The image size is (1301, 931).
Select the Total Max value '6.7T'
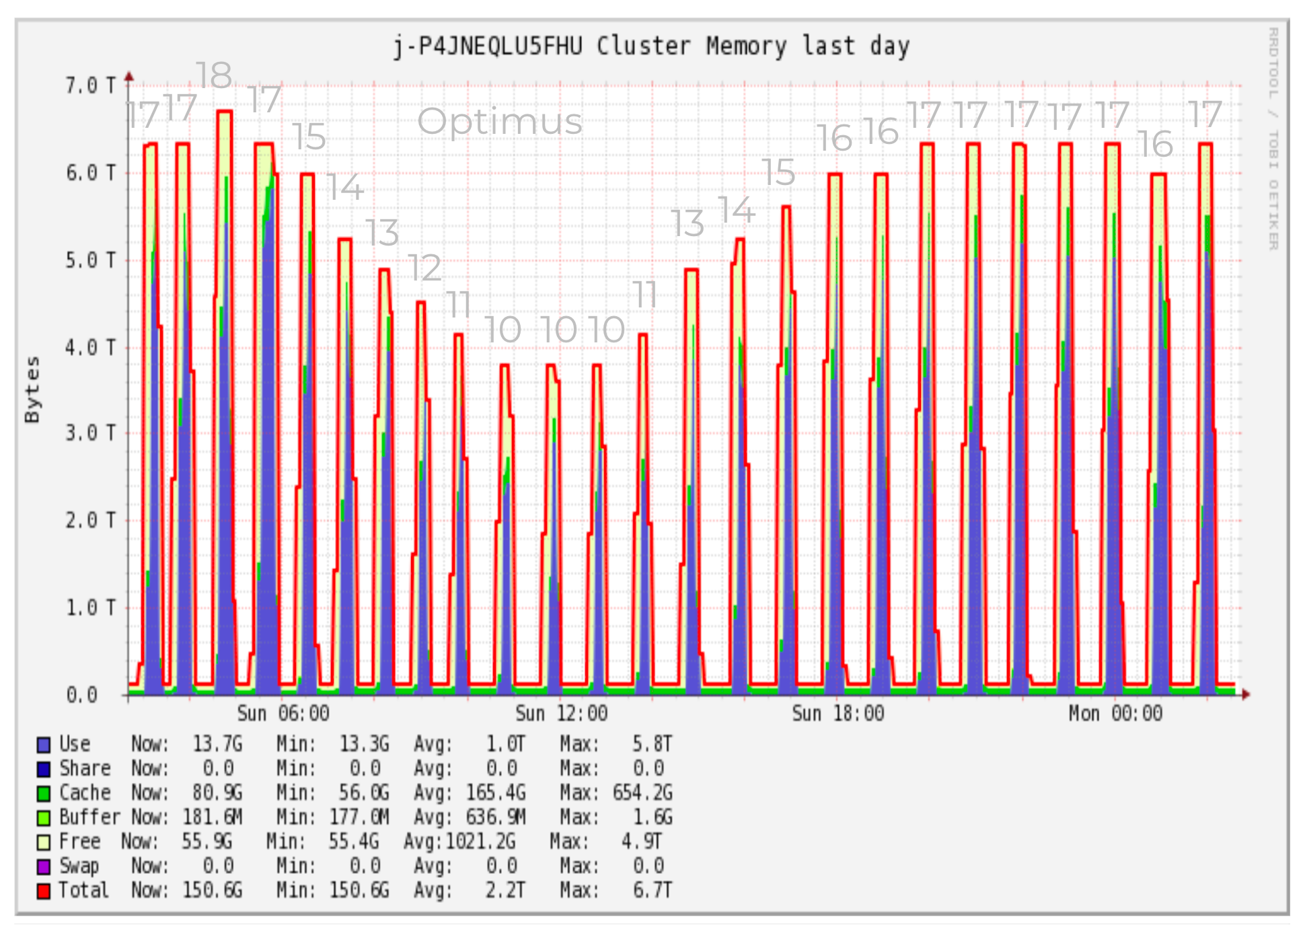[652, 890]
